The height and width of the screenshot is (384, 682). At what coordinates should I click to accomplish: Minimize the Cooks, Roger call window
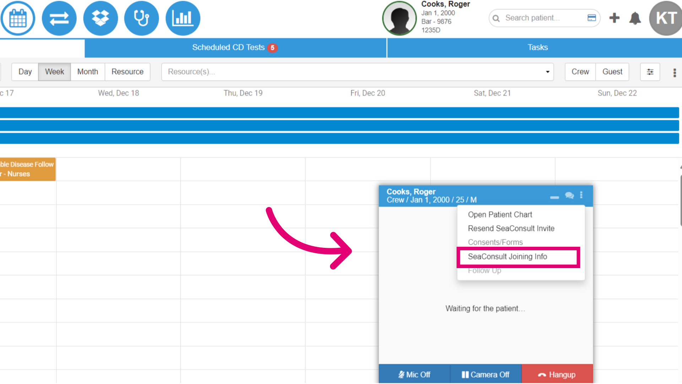tap(554, 197)
